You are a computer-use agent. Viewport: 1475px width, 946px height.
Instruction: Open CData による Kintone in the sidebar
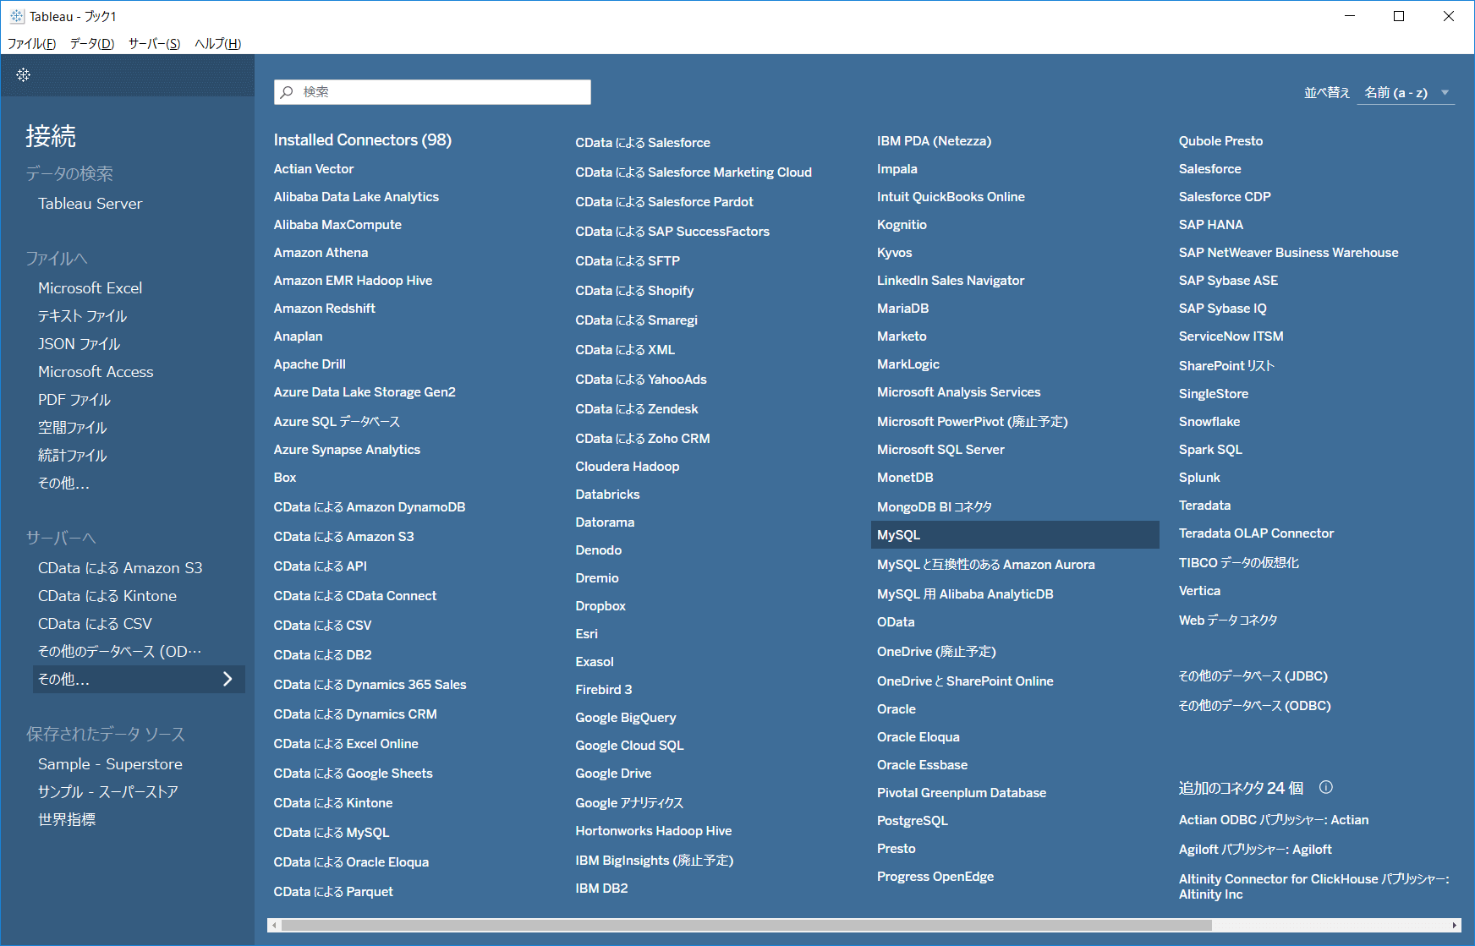tap(107, 596)
